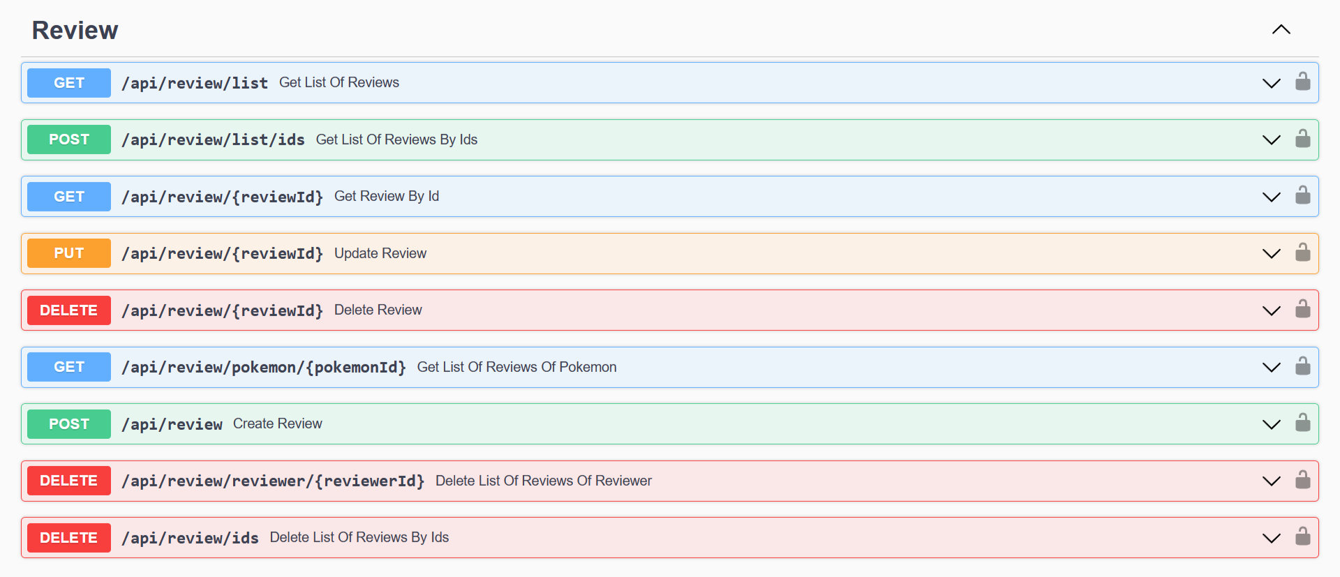Click the green POST badge for /api/review/list/ids
Viewport: 1340px width, 577px height.
click(69, 140)
